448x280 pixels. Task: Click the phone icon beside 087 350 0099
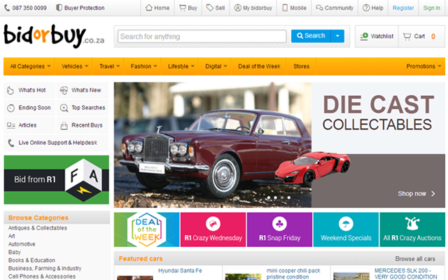coord(7,8)
